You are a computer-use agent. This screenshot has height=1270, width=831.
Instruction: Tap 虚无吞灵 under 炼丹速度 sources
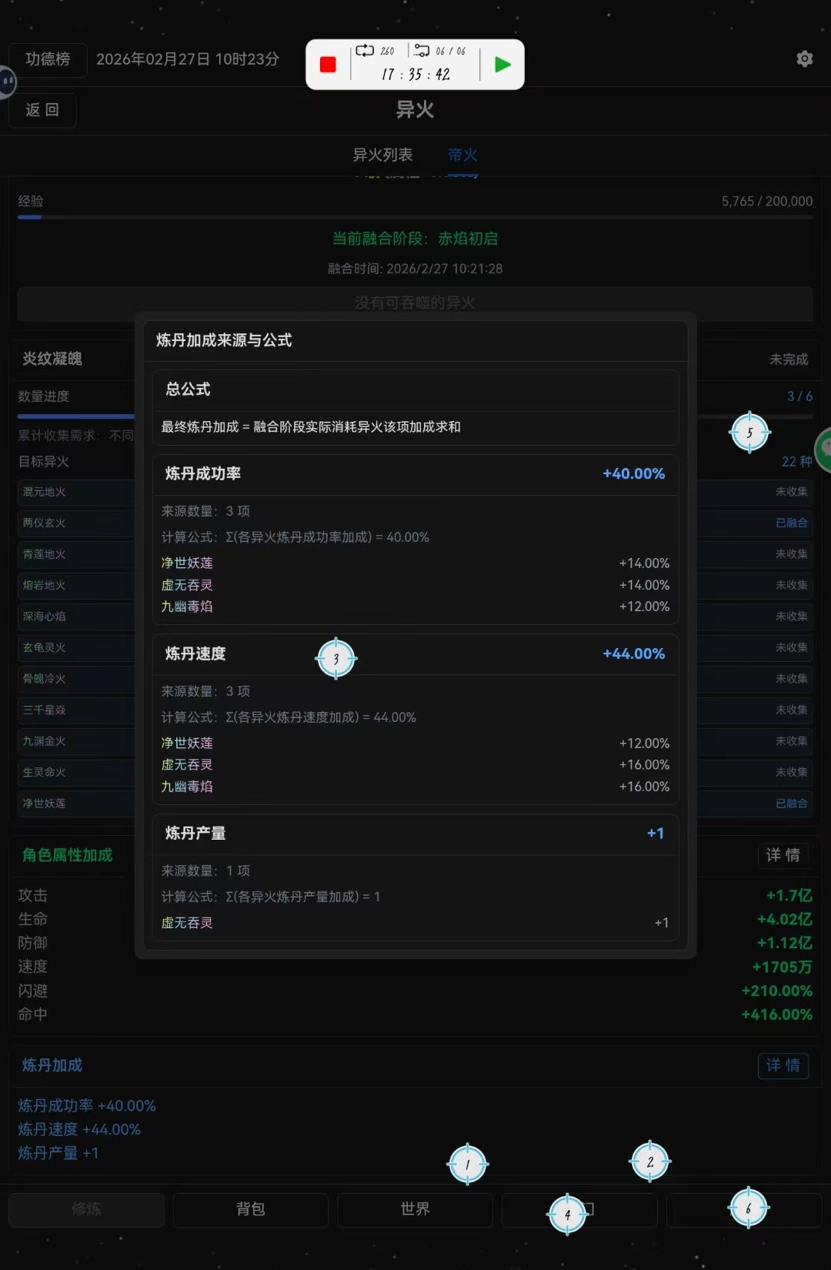tap(187, 765)
